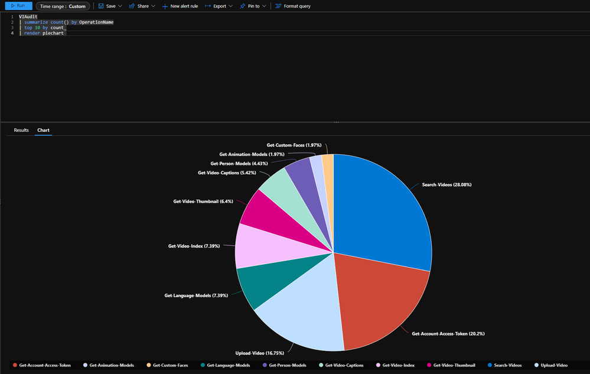Toggle Get-Language-Models legend color dot
The width and height of the screenshot is (590, 374).
203,365
